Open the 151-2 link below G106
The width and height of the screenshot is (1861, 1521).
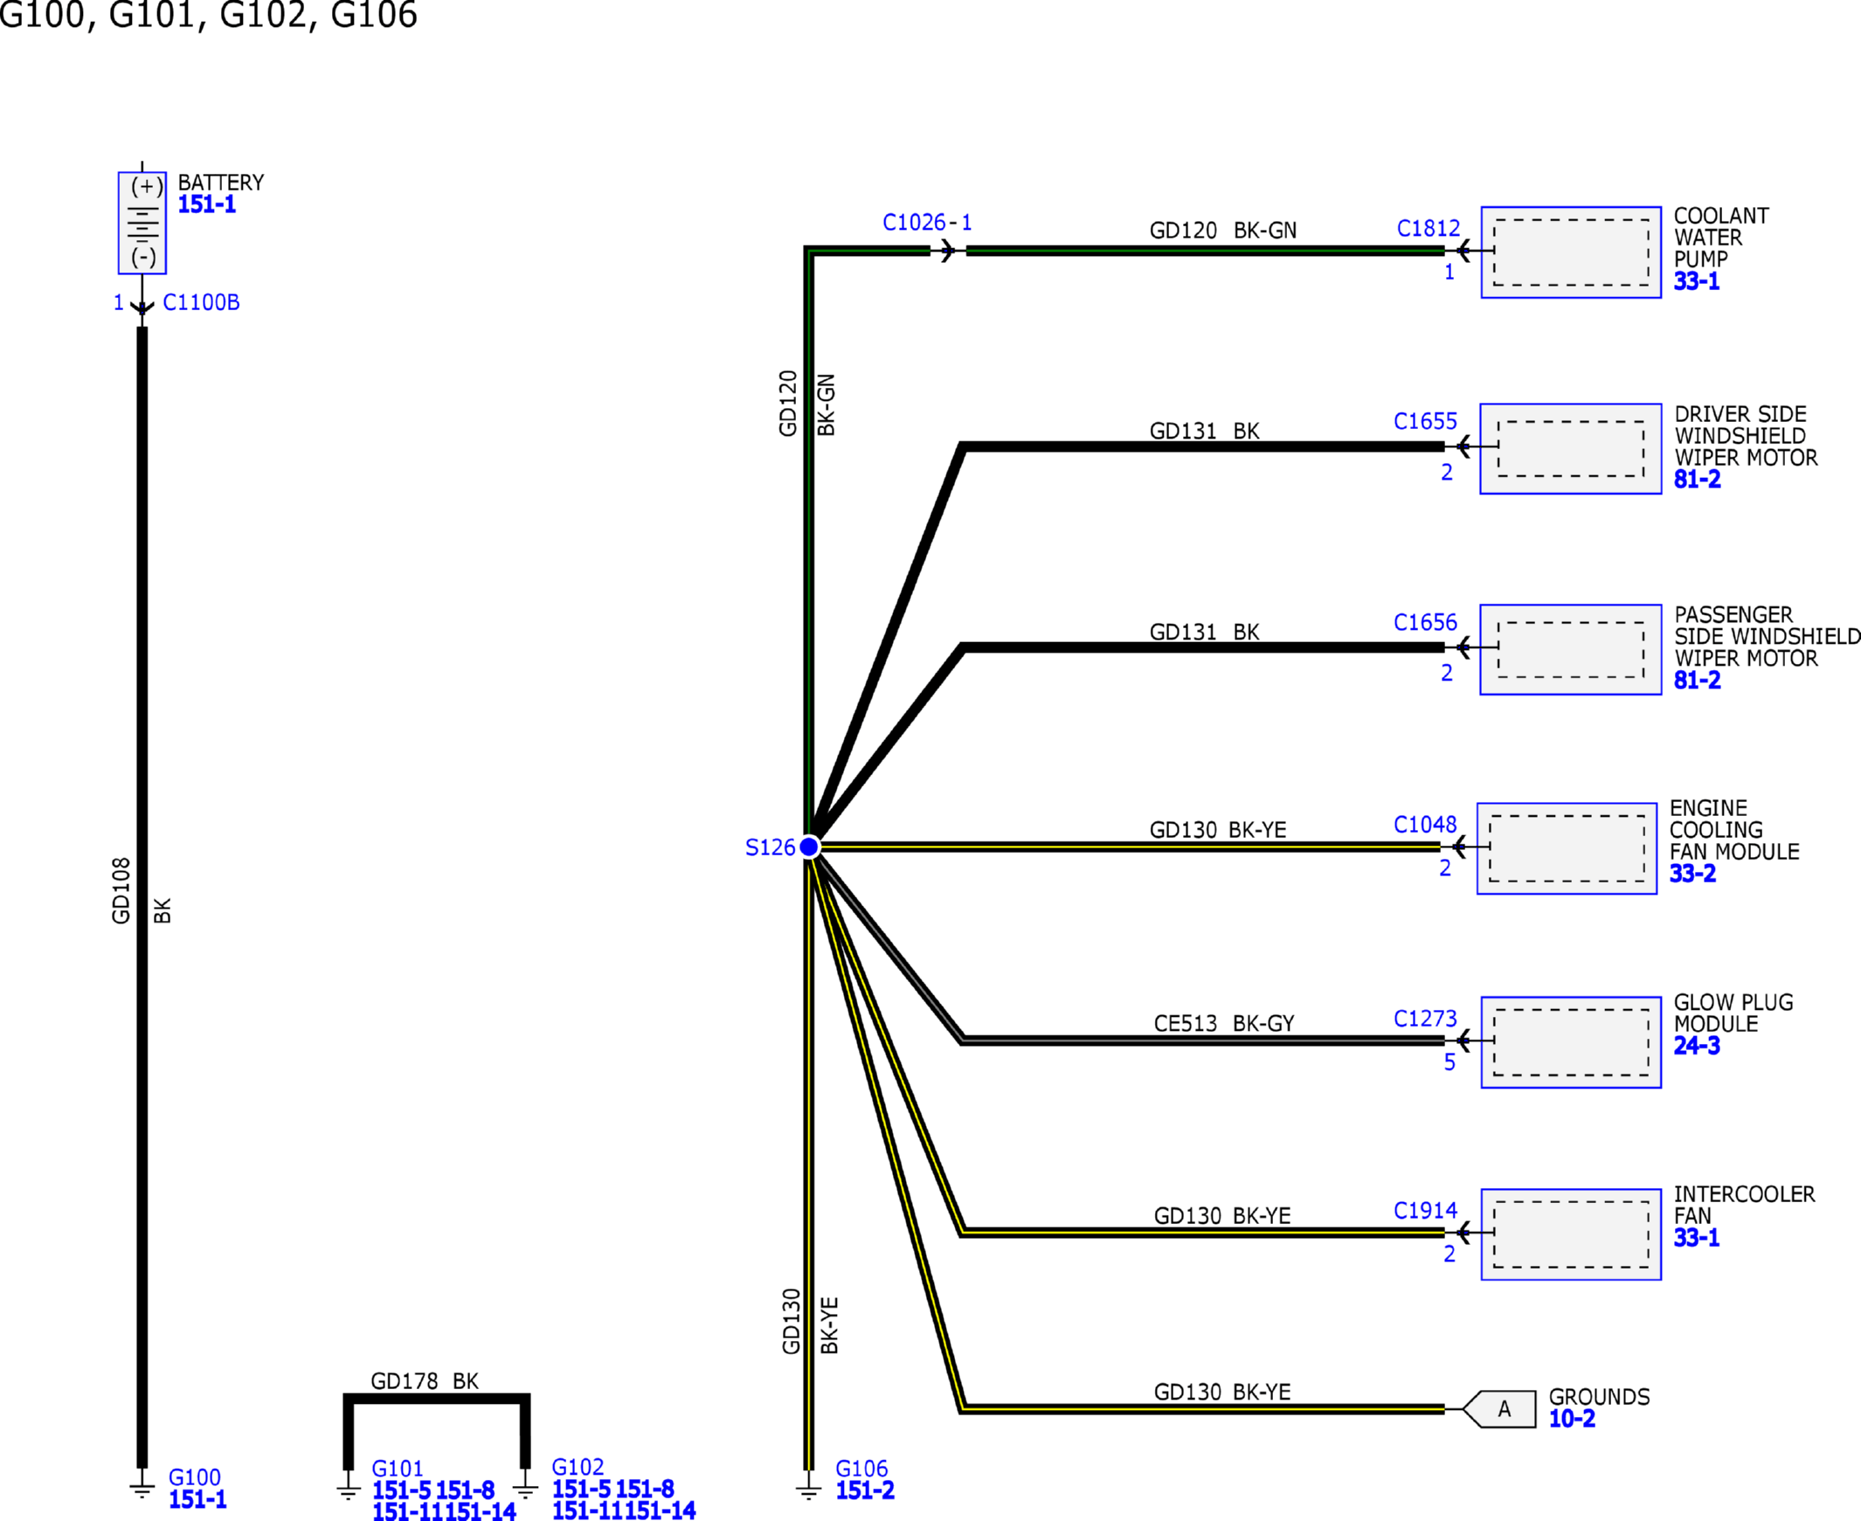865,1490
